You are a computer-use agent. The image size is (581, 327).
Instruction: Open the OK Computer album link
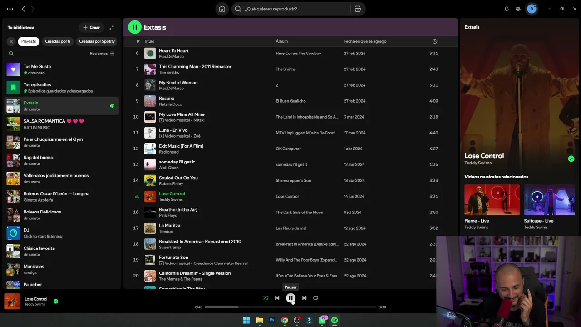click(288, 149)
